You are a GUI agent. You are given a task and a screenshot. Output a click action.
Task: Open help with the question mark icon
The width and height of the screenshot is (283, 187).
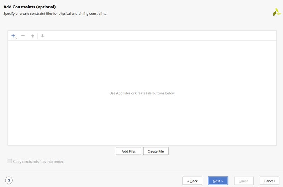pyautogui.click(x=9, y=181)
